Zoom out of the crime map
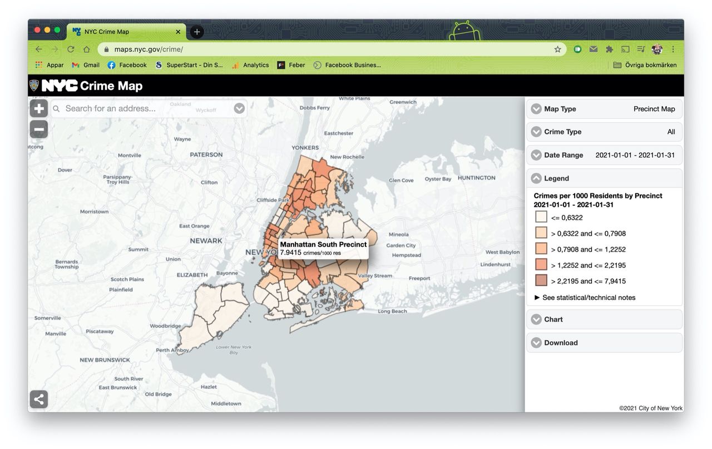Viewport: 712px width, 449px height. pos(39,130)
